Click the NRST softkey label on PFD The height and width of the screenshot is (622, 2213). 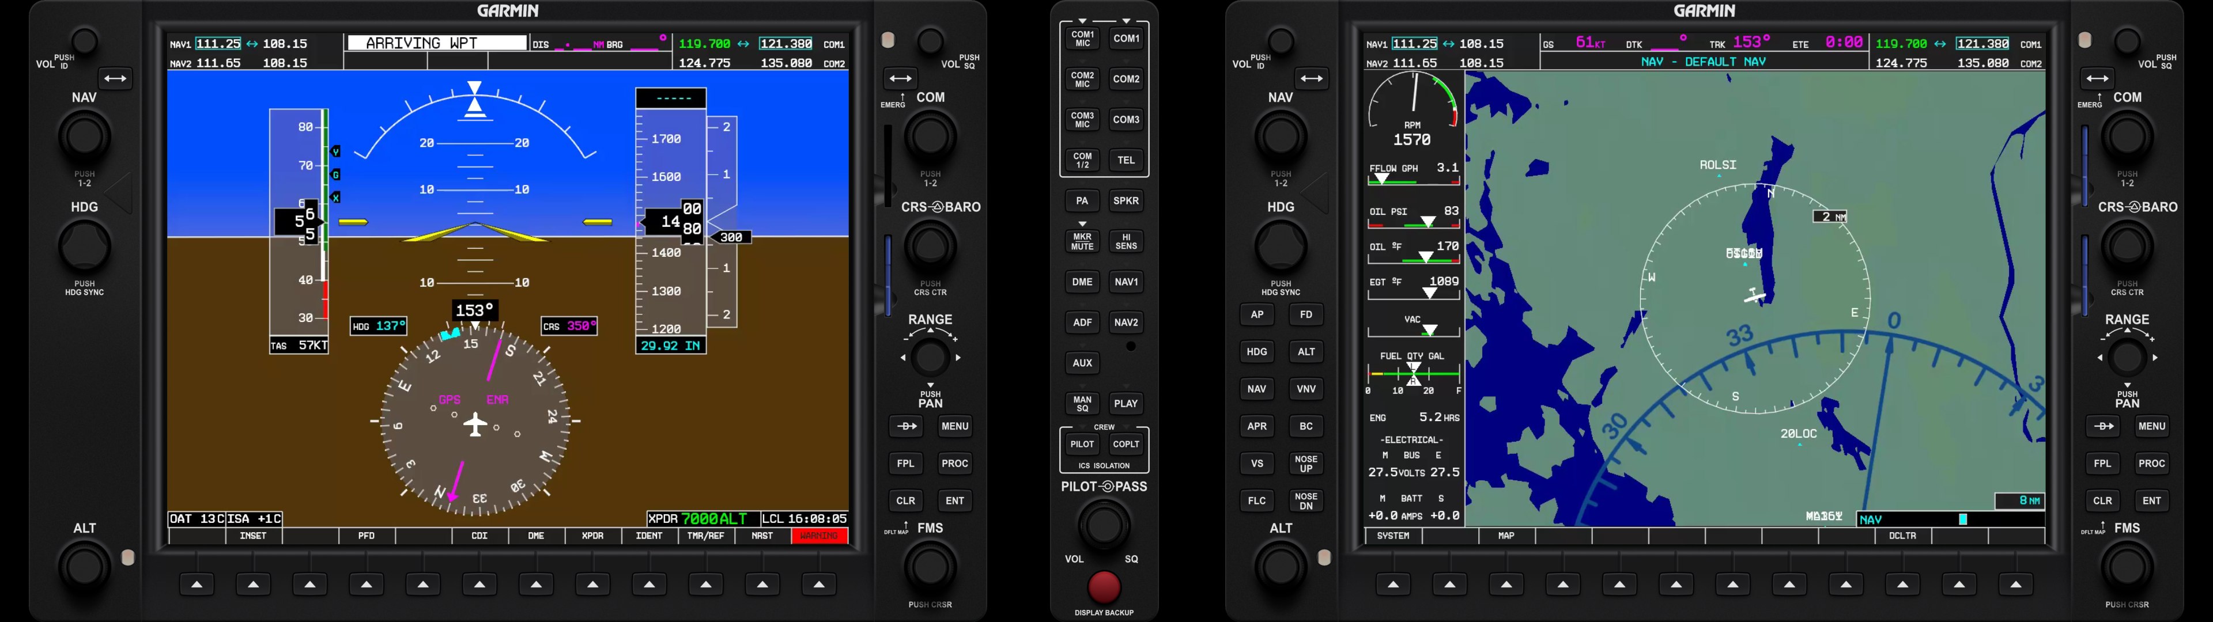pos(762,536)
